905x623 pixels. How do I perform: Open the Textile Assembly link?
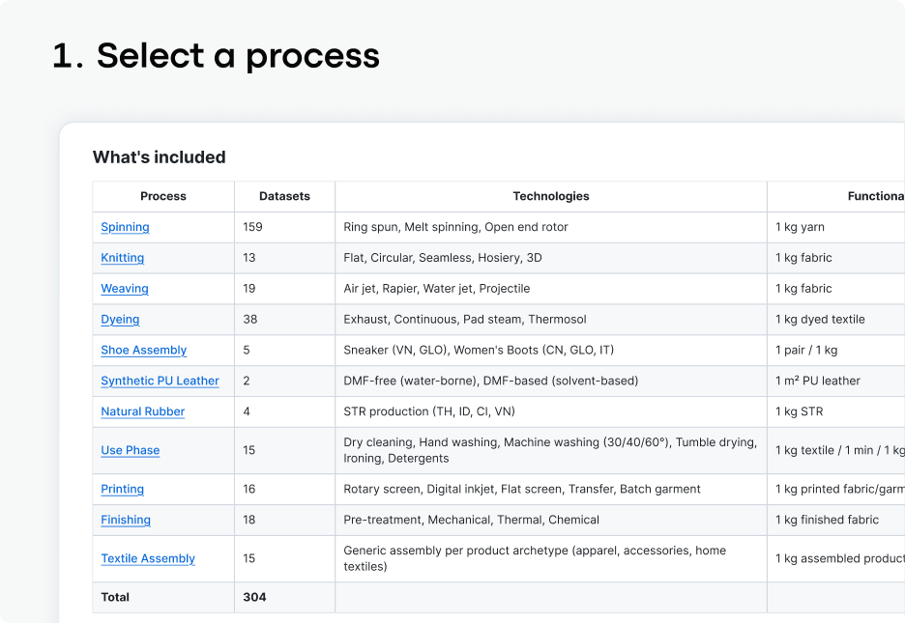point(148,558)
